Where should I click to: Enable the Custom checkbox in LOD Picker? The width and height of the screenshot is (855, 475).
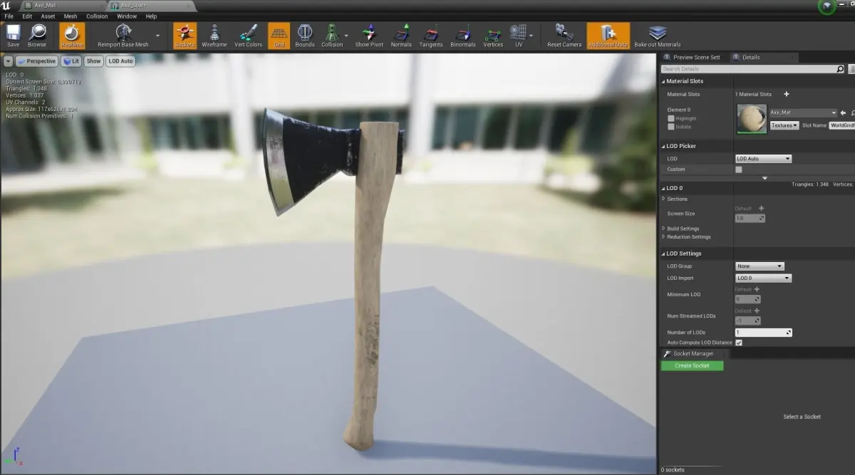[738, 169]
